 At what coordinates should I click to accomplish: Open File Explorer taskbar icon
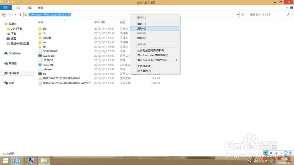click(44, 161)
